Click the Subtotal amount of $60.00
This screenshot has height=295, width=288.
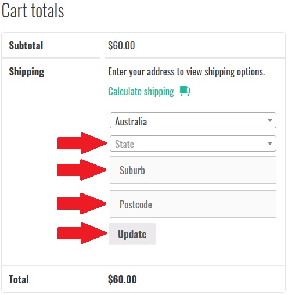tap(121, 45)
